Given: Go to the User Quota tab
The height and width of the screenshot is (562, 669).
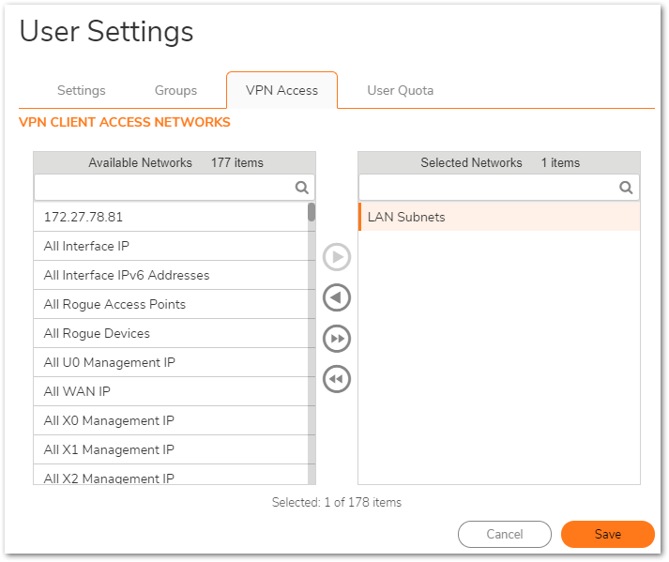Looking at the screenshot, I should pyautogui.click(x=400, y=91).
